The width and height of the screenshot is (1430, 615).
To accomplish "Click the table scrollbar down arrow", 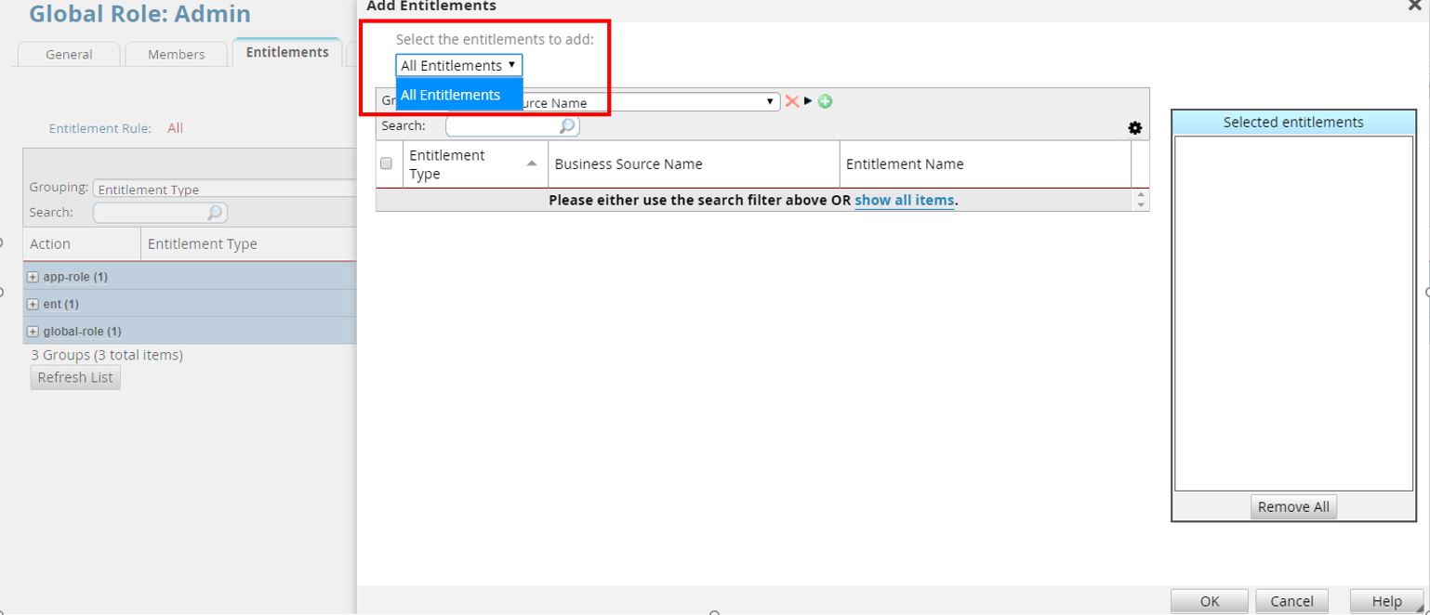I will tap(1141, 204).
